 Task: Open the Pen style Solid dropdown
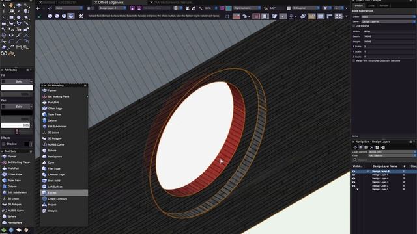click(17, 107)
